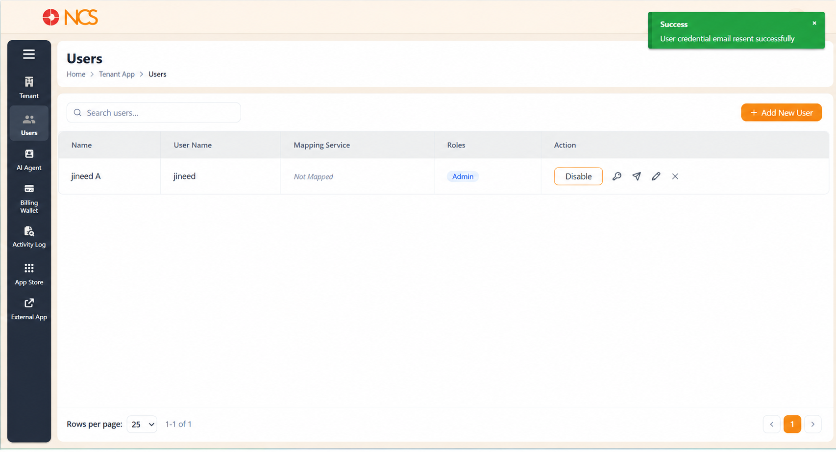This screenshot has width=836, height=452.
Task: Open the Tenant section in sidebar
Action: click(x=29, y=88)
